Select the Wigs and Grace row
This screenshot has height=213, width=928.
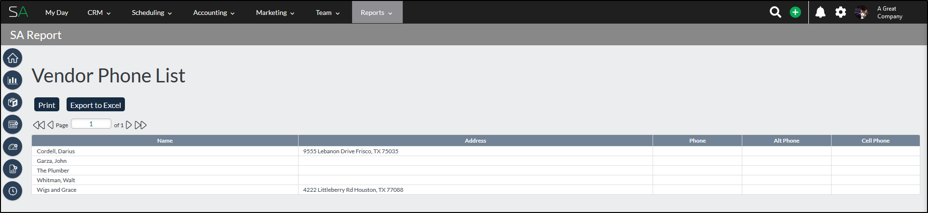pyautogui.click(x=476, y=190)
